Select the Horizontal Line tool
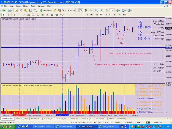Image resolution: width=172 pixels, height=129 pixels. pyautogui.click(x=19, y=15)
